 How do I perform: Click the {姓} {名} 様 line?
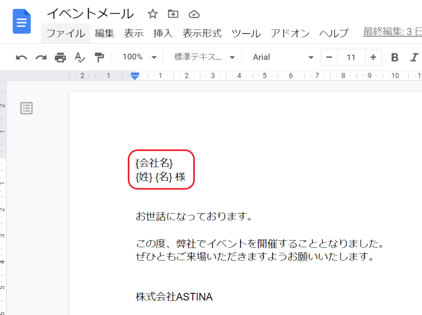click(x=161, y=177)
